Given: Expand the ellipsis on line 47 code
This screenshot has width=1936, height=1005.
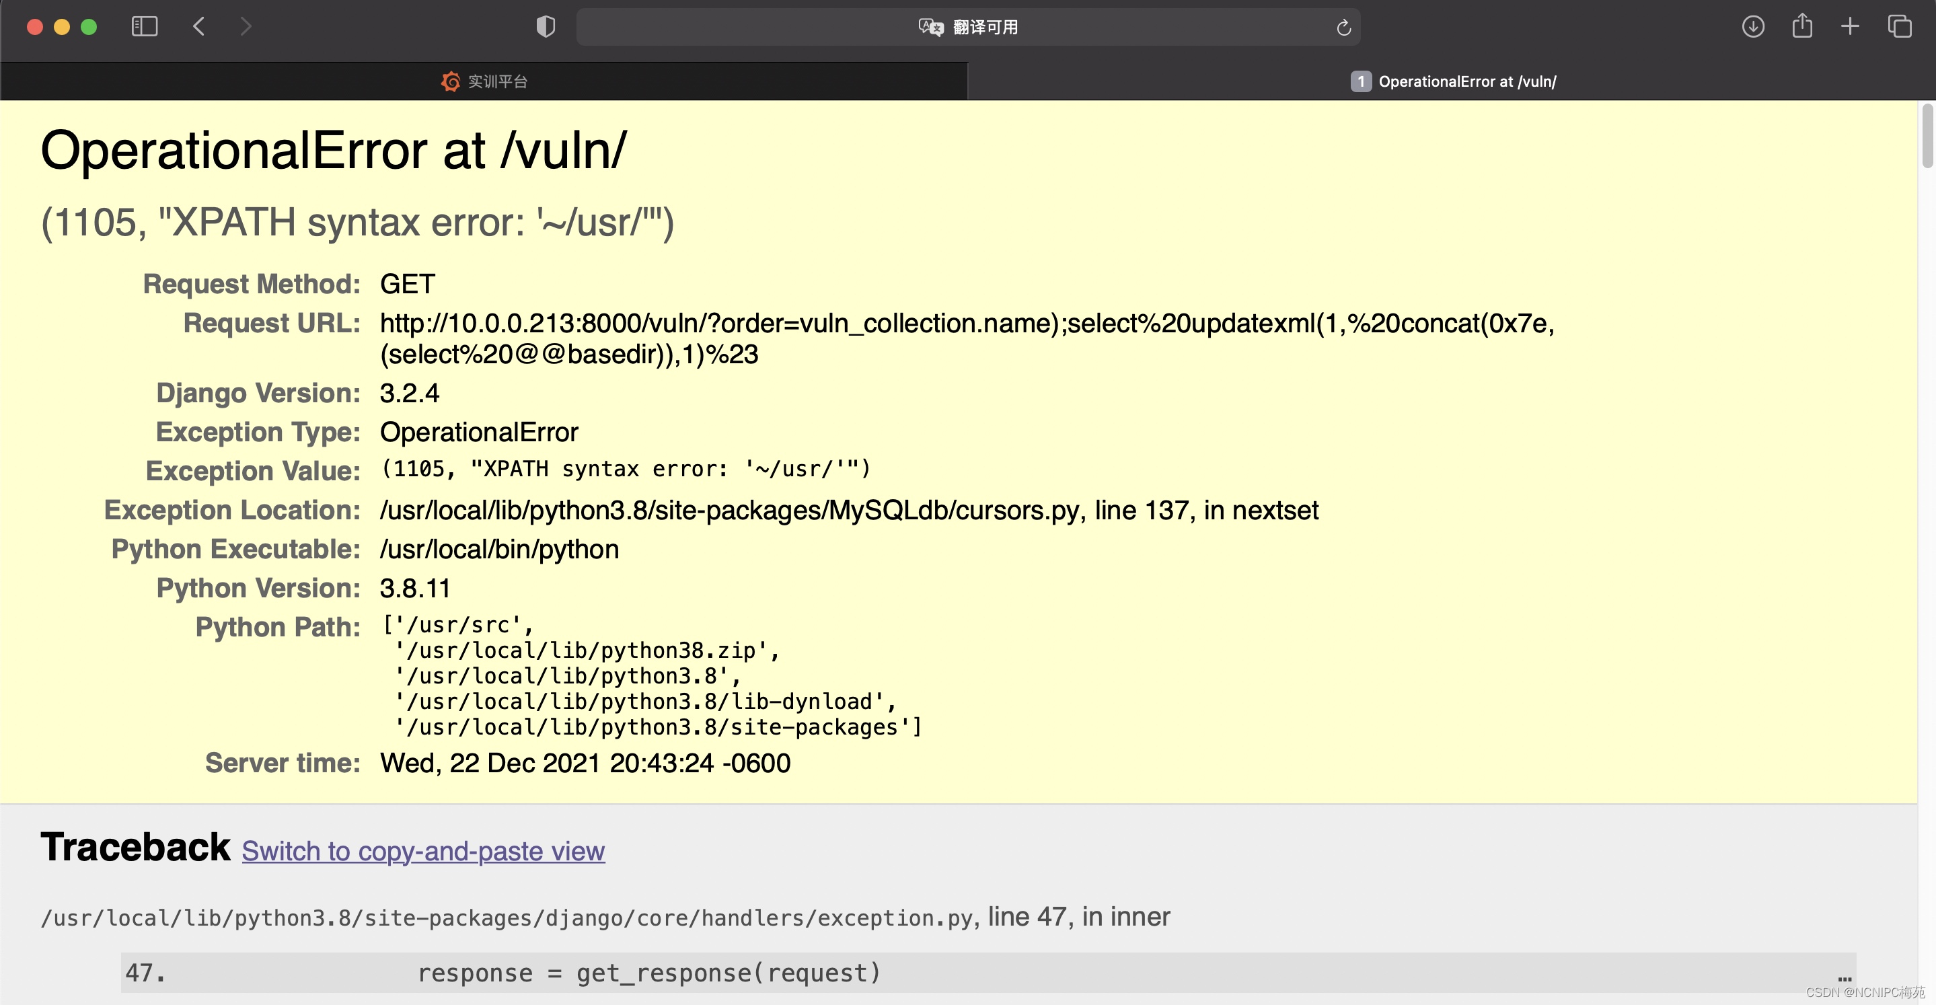Looking at the screenshot, I should pyautogui.click(x=1845, y=978).
